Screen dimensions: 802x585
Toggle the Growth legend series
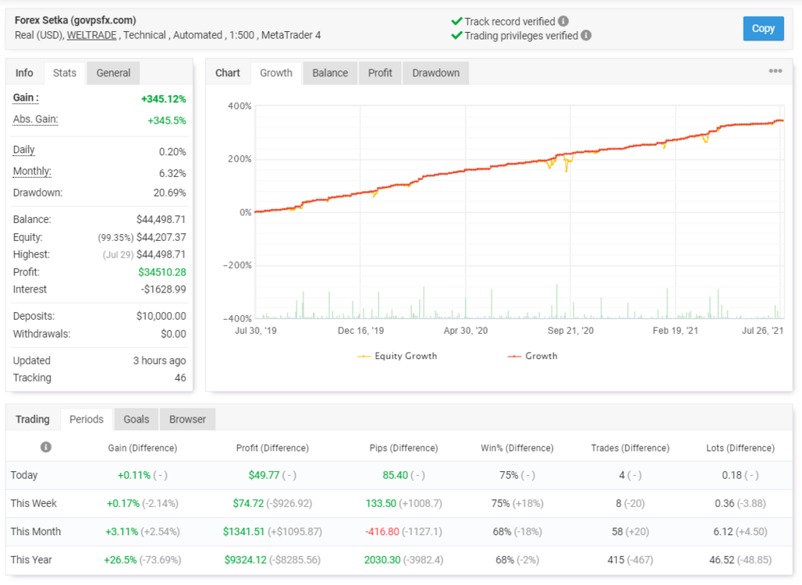click(532, 356)
